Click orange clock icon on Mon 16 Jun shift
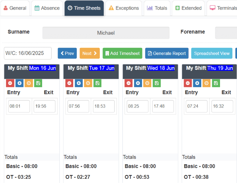 pos(29,83)
